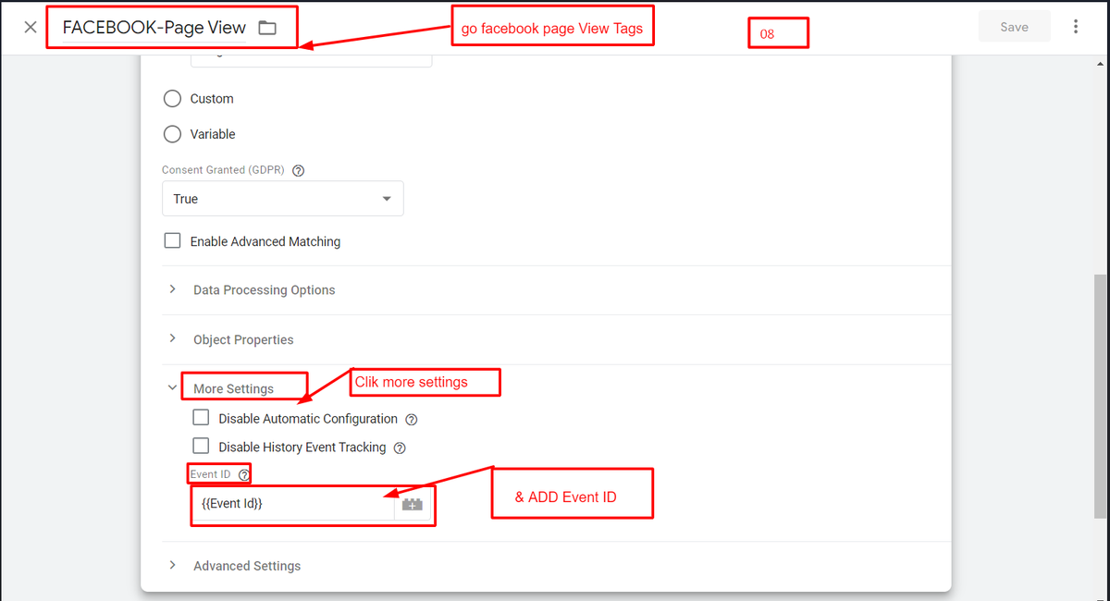The height and width of the screenshot is (601, 1110).
Task: Click the Event ID input field
Action: [x=293, y=505]
